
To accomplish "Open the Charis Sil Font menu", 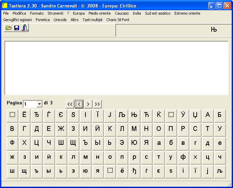I will click(118, 20).
